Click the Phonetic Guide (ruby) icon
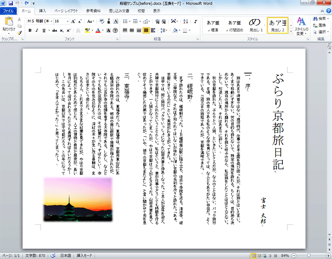332x259 pixels. click(x=108, y=21)
